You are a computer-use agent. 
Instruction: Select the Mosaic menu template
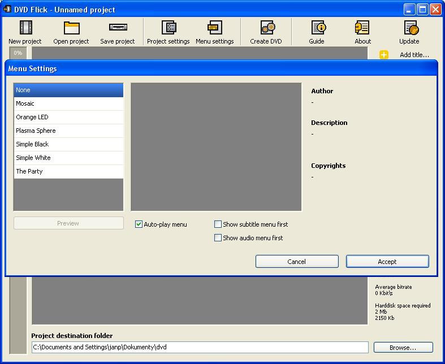tap(68, 103)
